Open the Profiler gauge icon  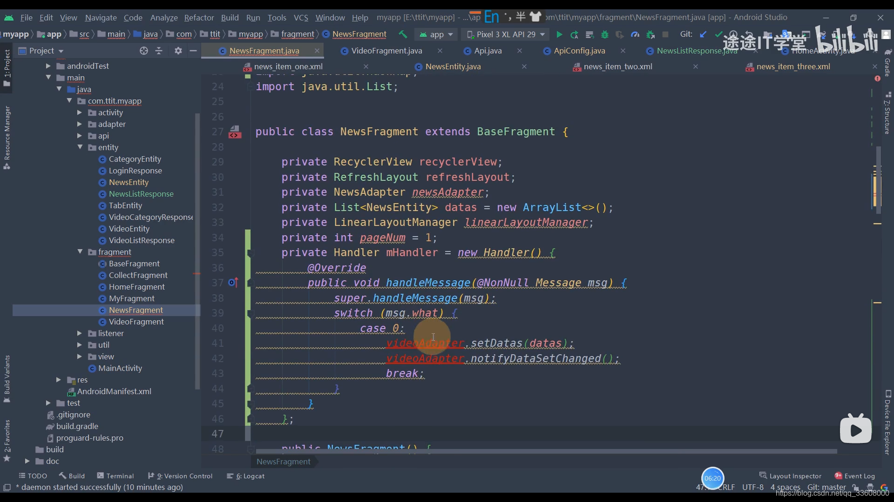pyautogui.click(x=635, y=34)
